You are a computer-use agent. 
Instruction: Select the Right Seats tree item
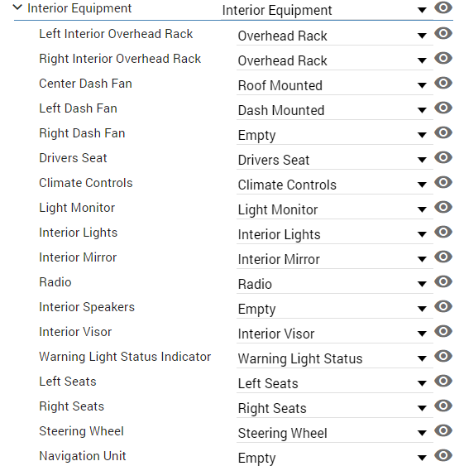[72, 406]
